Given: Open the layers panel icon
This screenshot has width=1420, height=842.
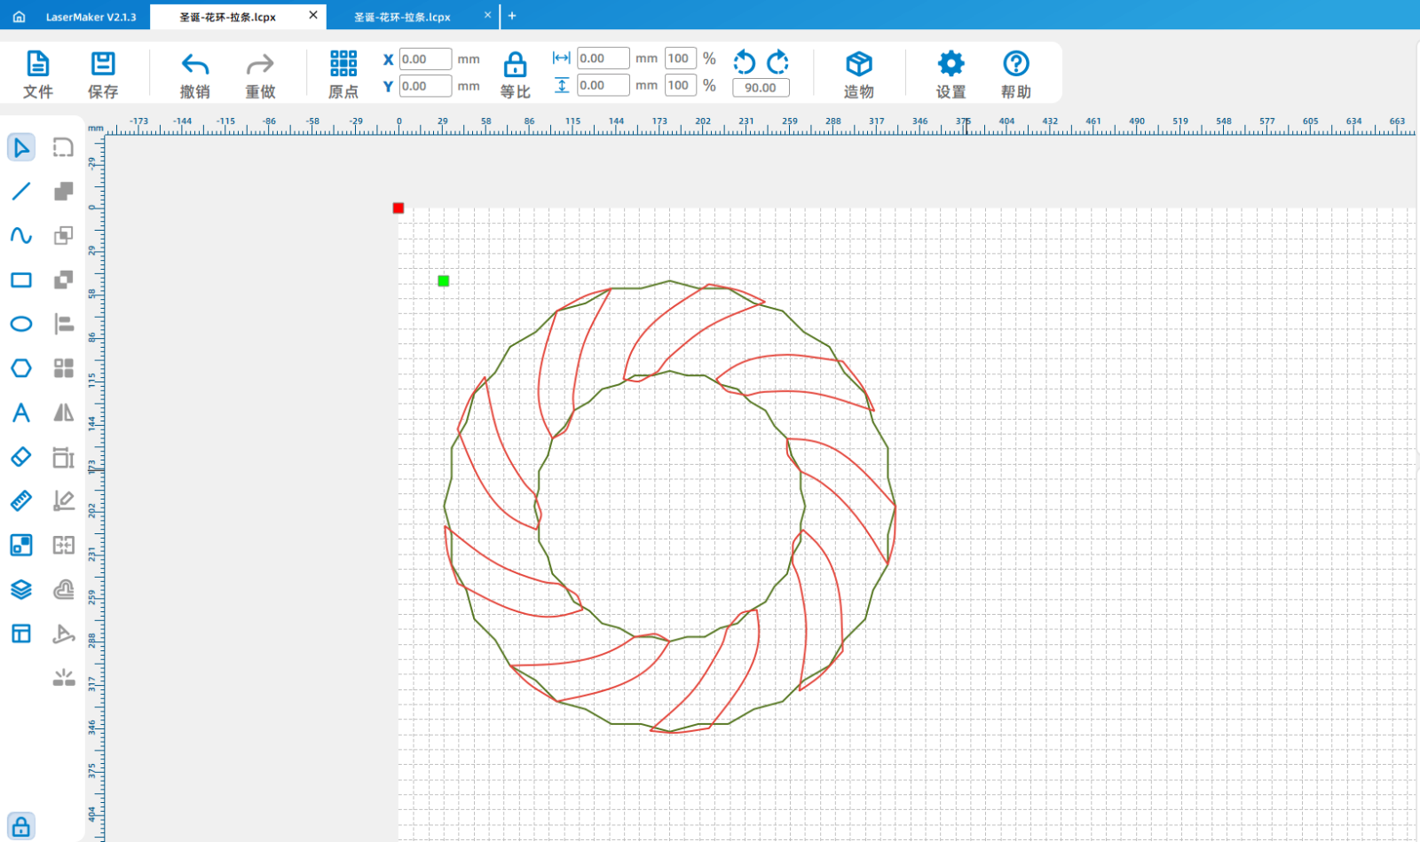Looking at the screenshot, I should pos(21,589).
